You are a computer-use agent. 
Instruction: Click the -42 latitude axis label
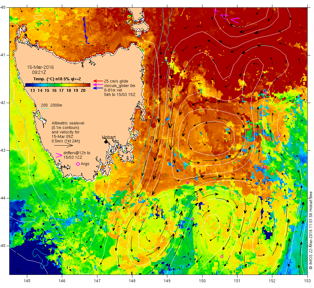pos(3,103)
